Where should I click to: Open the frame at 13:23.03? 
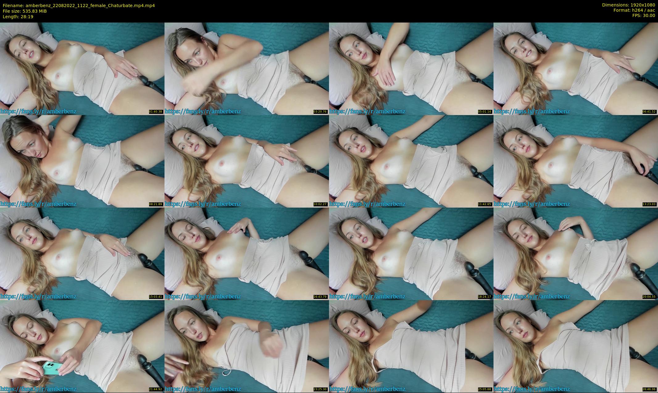click(x=576, y=161)
